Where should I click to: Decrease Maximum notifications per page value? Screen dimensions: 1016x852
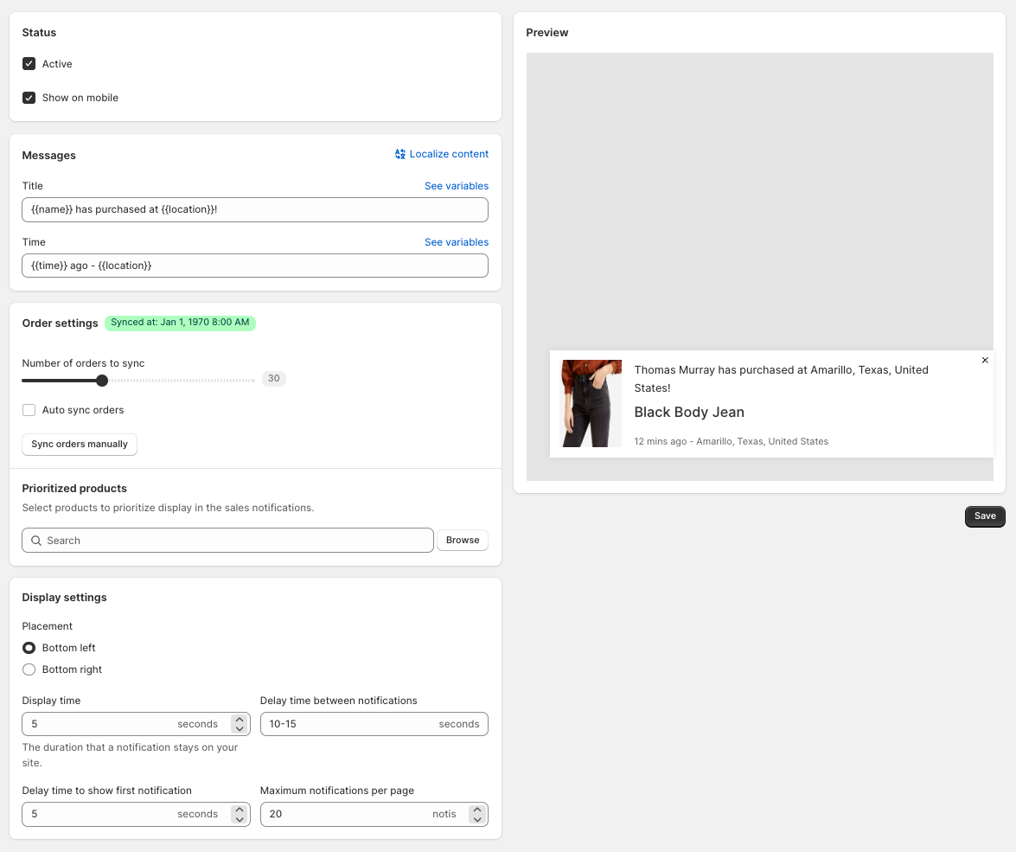point(476,819)
